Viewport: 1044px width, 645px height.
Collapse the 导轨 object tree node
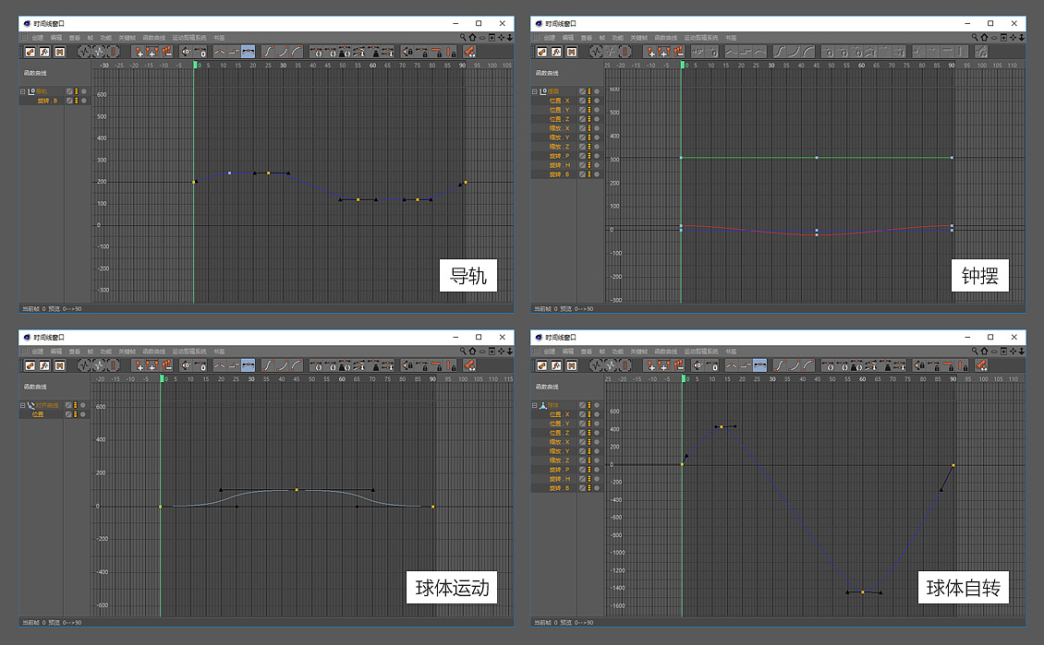[23, 91]
